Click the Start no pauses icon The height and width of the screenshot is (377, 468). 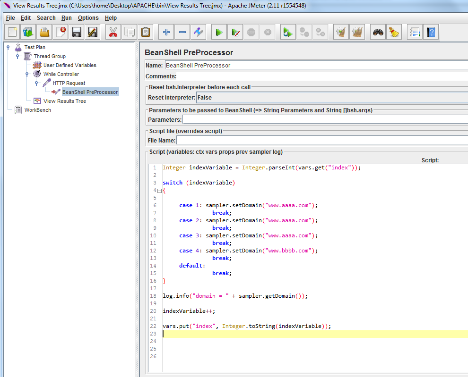pyautogui.click(x=235, y=33)
